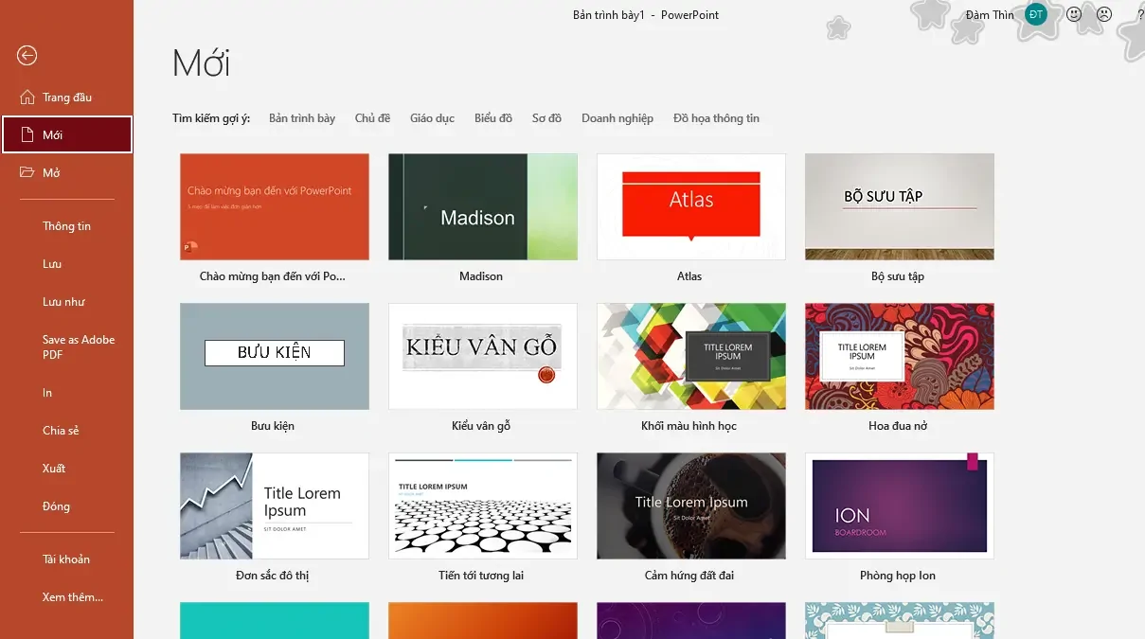Click the ĐT account avatar
The image size is (1145, 639).
point(1036,14)
